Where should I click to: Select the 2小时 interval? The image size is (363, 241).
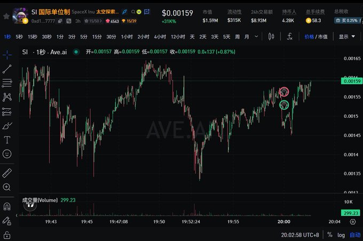[143, 37]
